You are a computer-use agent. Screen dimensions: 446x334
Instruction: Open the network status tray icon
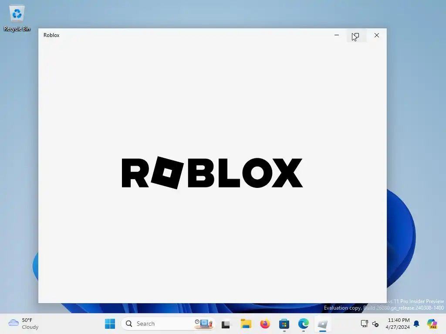(365, 324)
